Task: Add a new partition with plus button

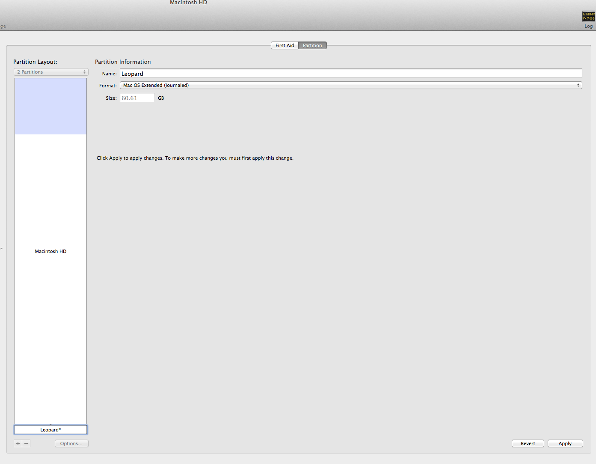Action: pyautogui.click(x=18, y=443)
